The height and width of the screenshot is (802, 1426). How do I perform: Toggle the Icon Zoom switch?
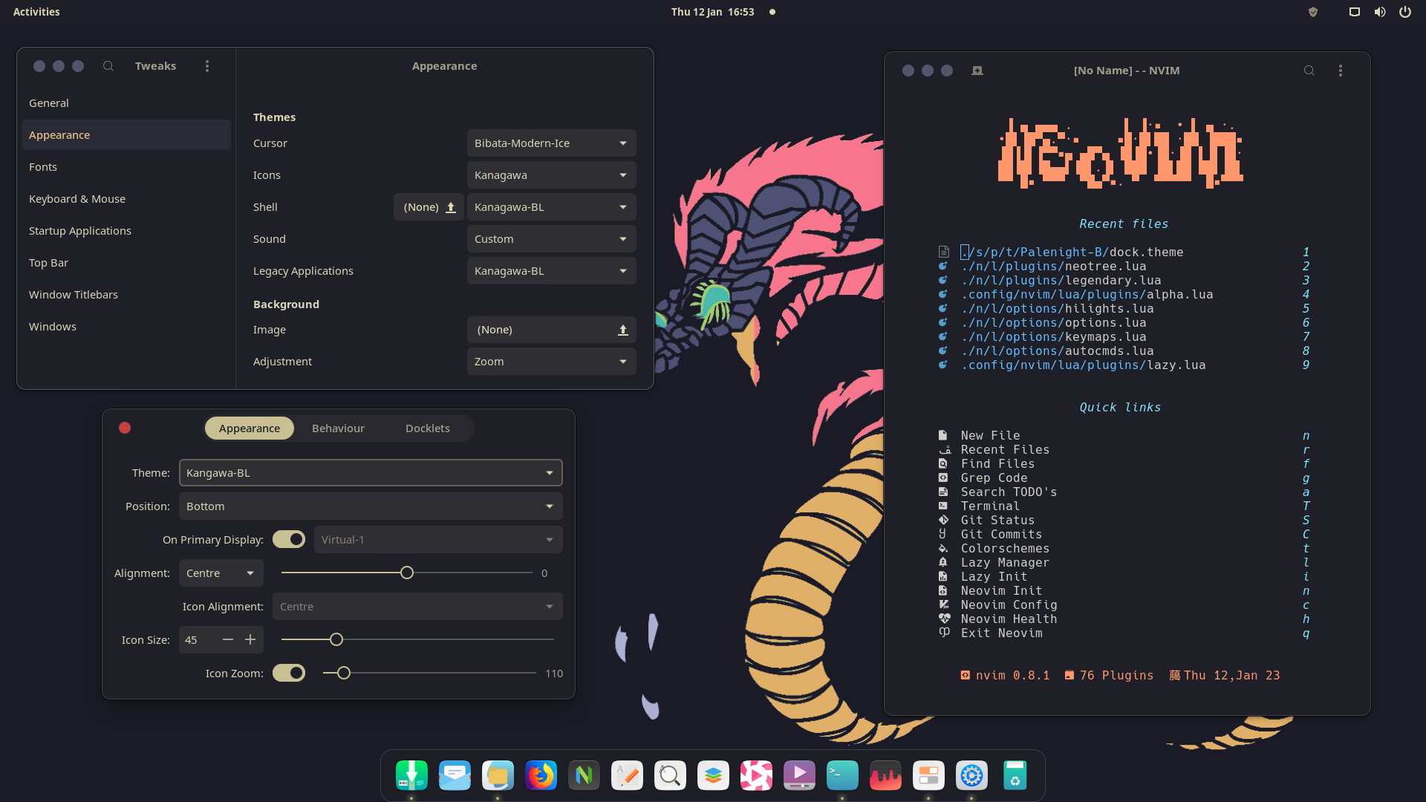pyautogui.click(x=289, y=673)
